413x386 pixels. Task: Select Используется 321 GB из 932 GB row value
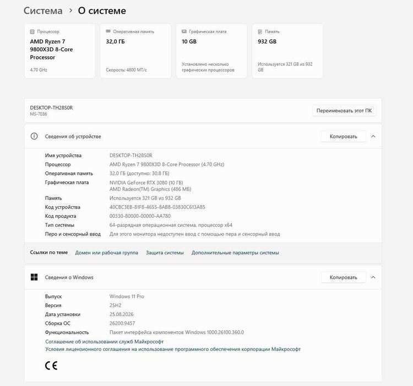[145, 198]
